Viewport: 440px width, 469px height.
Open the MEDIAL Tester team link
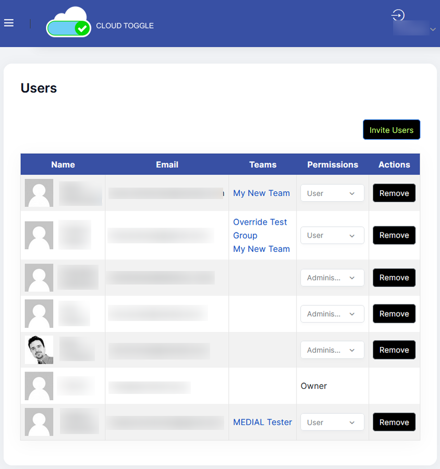[x=262, y=422]
